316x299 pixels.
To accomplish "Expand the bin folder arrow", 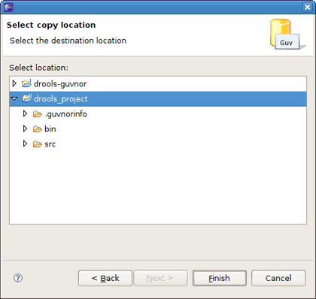I will 25,128.
